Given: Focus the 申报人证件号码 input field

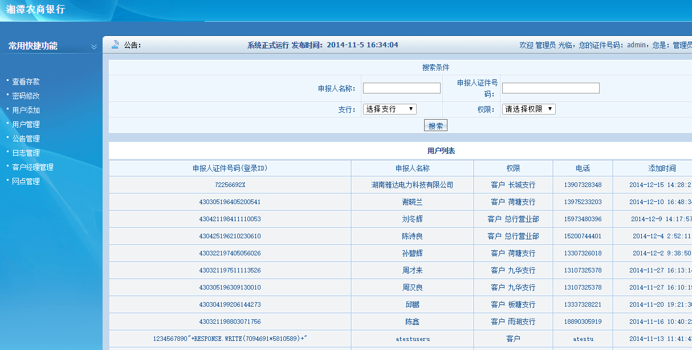Looking at the screenshot, I should (551, 88).
